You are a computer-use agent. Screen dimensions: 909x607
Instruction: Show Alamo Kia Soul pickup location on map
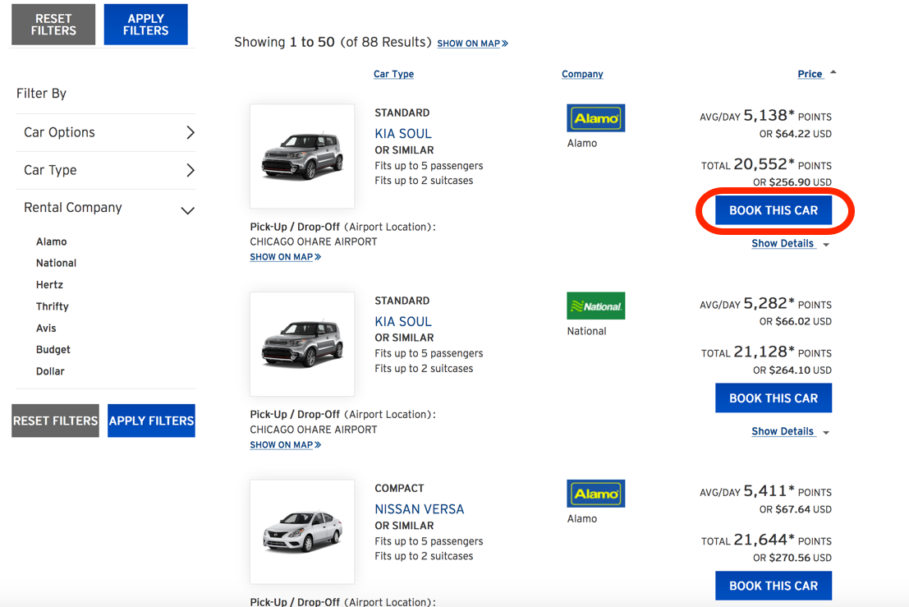285,257
